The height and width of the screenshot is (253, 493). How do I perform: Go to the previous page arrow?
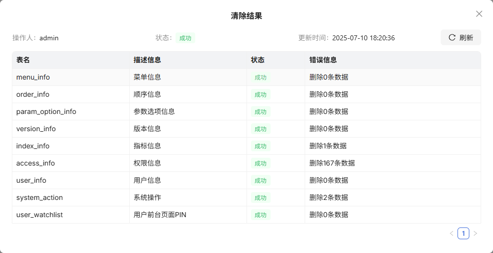451,233
